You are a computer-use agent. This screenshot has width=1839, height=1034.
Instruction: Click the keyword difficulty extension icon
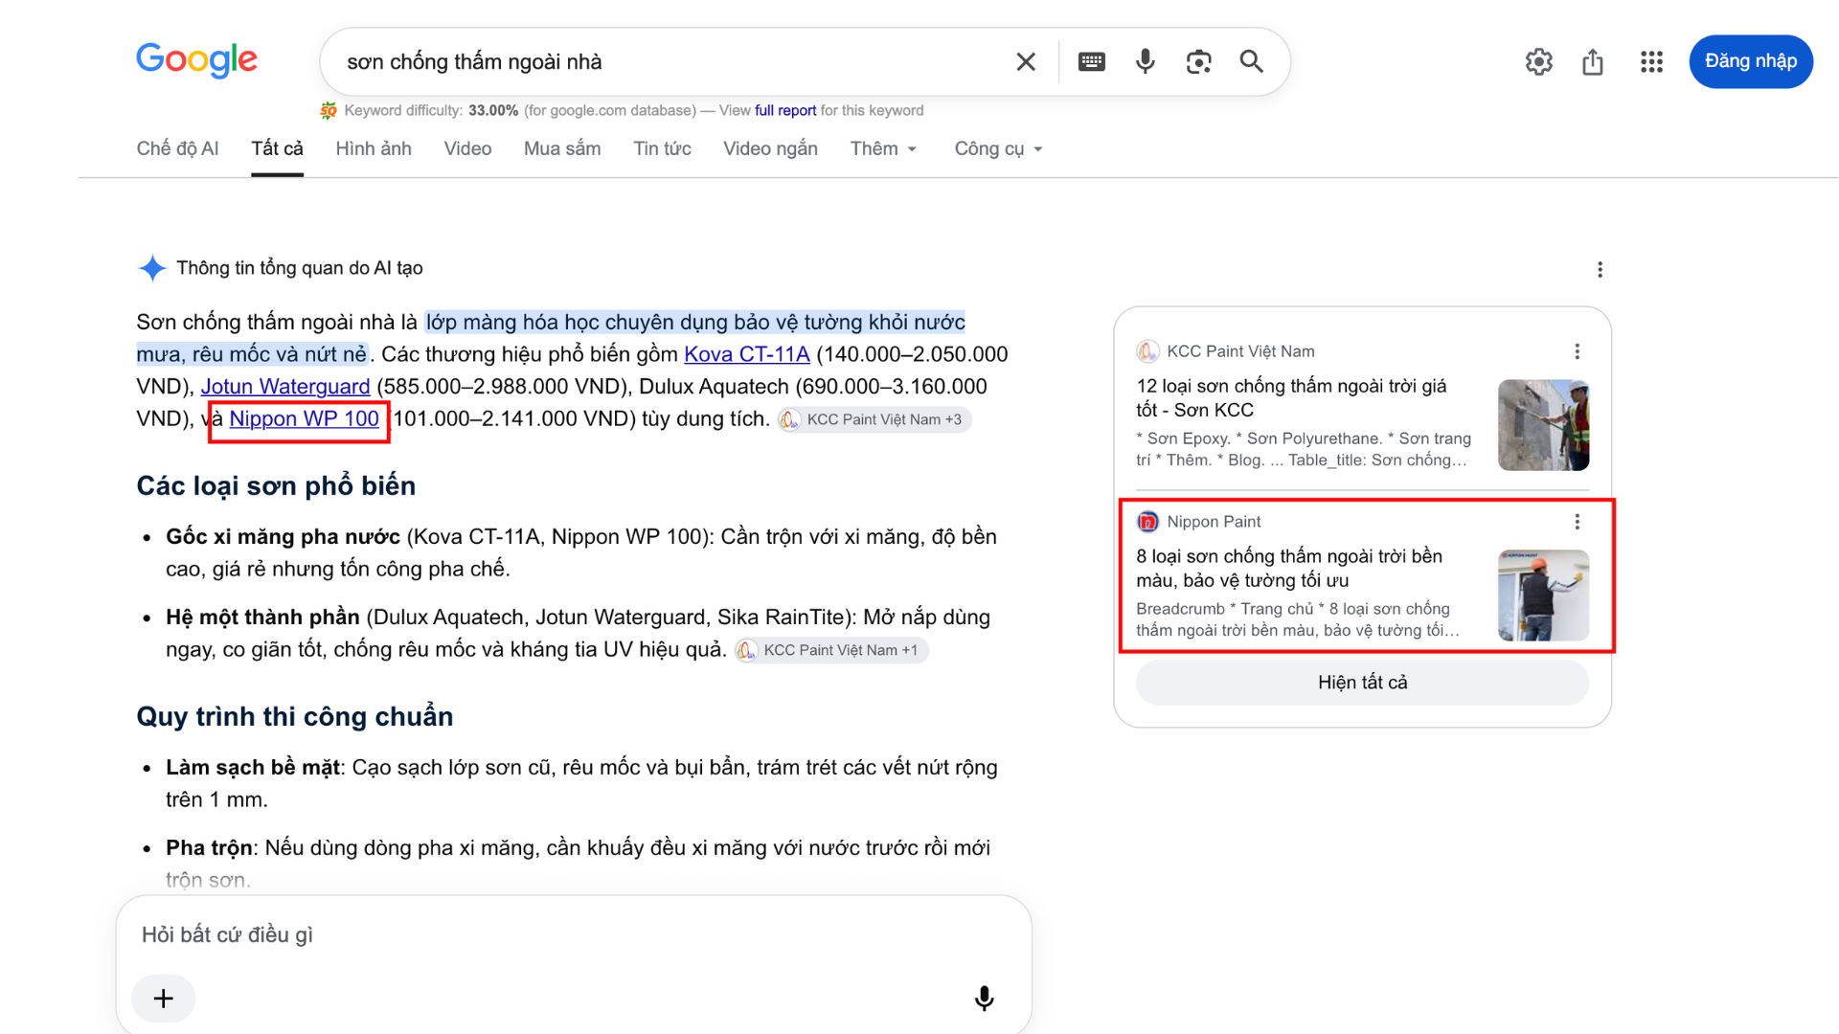point(329,111)
